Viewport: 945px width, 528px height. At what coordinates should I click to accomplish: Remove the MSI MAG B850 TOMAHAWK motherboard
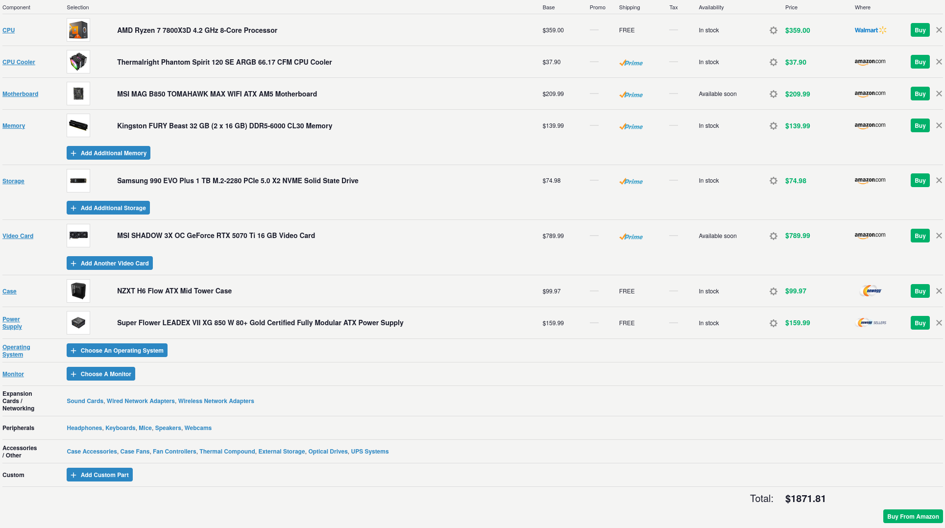[939, 94]
